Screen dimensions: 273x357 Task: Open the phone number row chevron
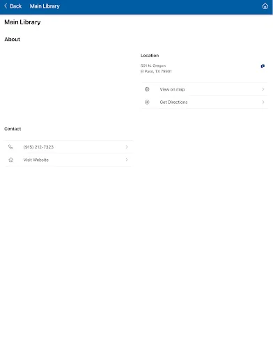coord(127,147)
